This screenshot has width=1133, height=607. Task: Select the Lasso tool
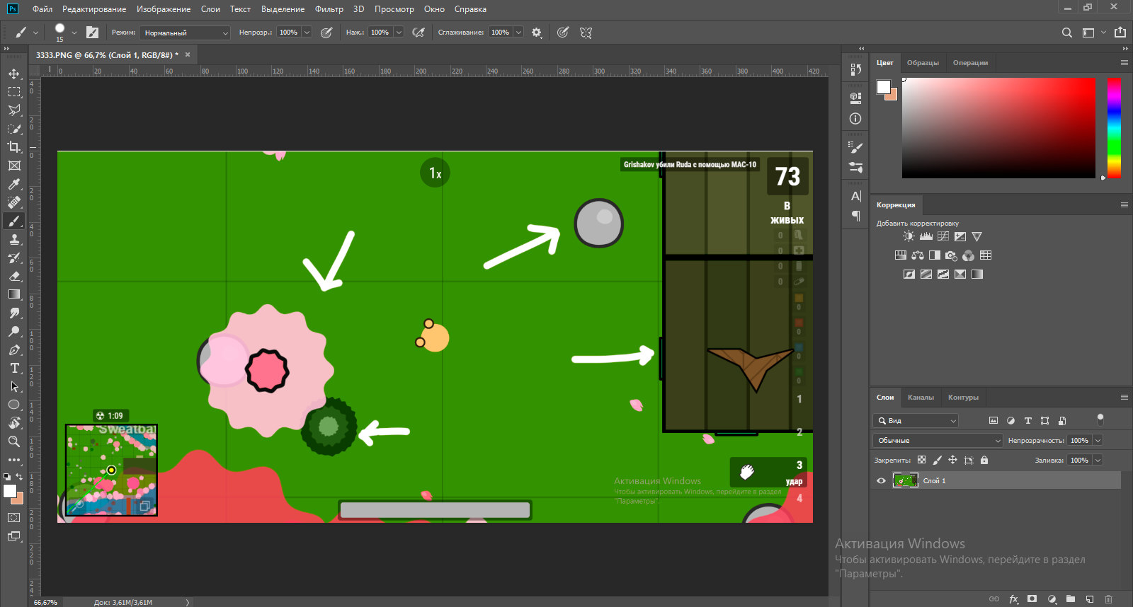[14, 110]
